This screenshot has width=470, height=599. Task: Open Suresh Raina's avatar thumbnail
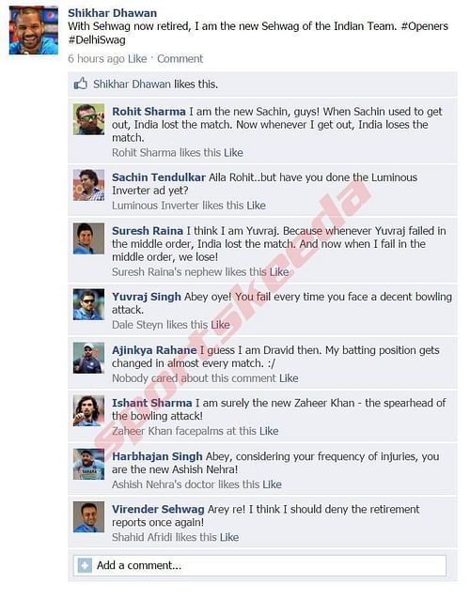[88, 238]
